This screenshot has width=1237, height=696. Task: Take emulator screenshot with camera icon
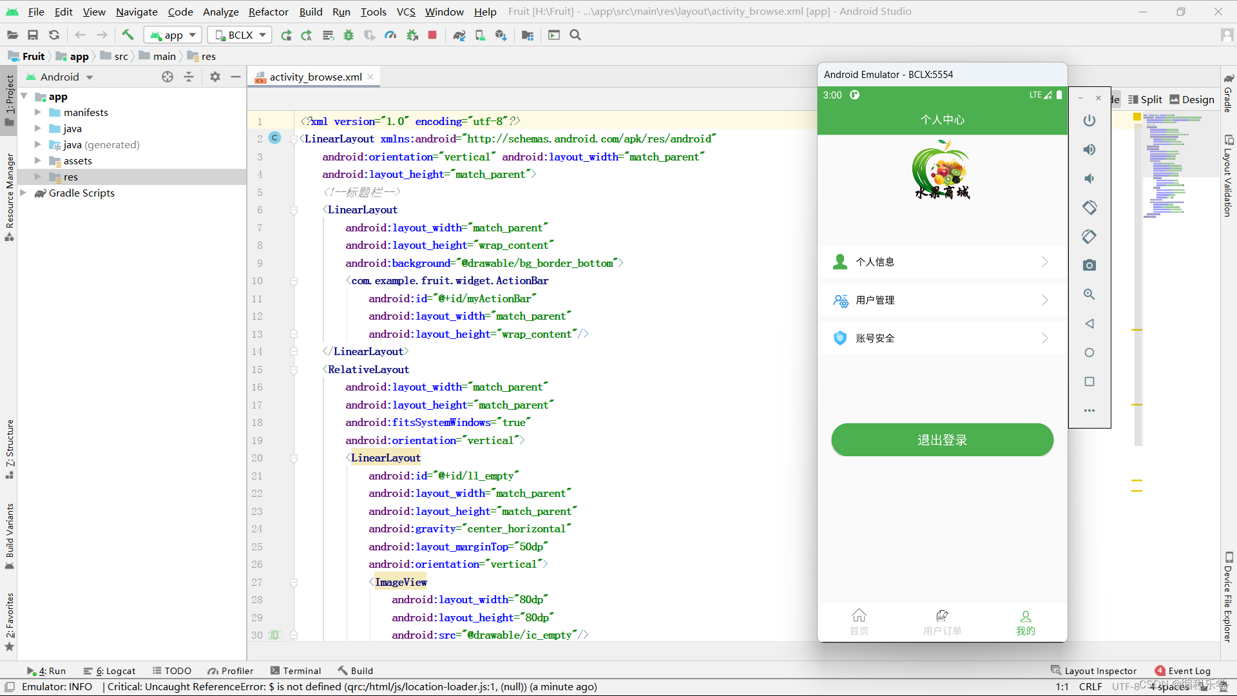(x=1089, y=265)
